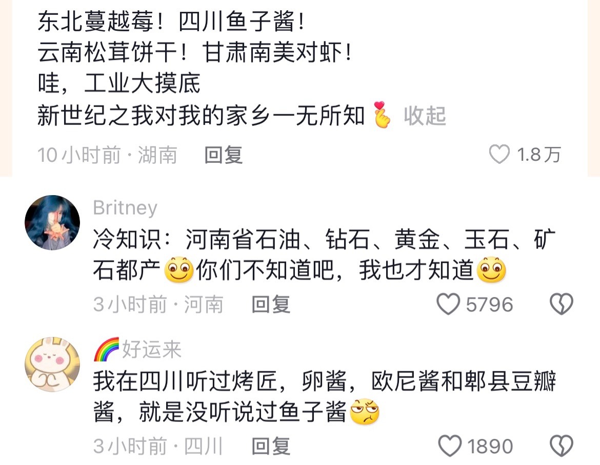Open 好运来's bunny avatar
The width and height of the screenshot is (600, 465).
tap(52, 365)
